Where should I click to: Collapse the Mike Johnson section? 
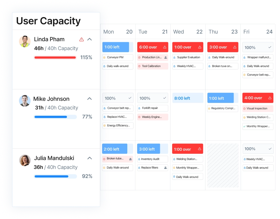(89, 98)
